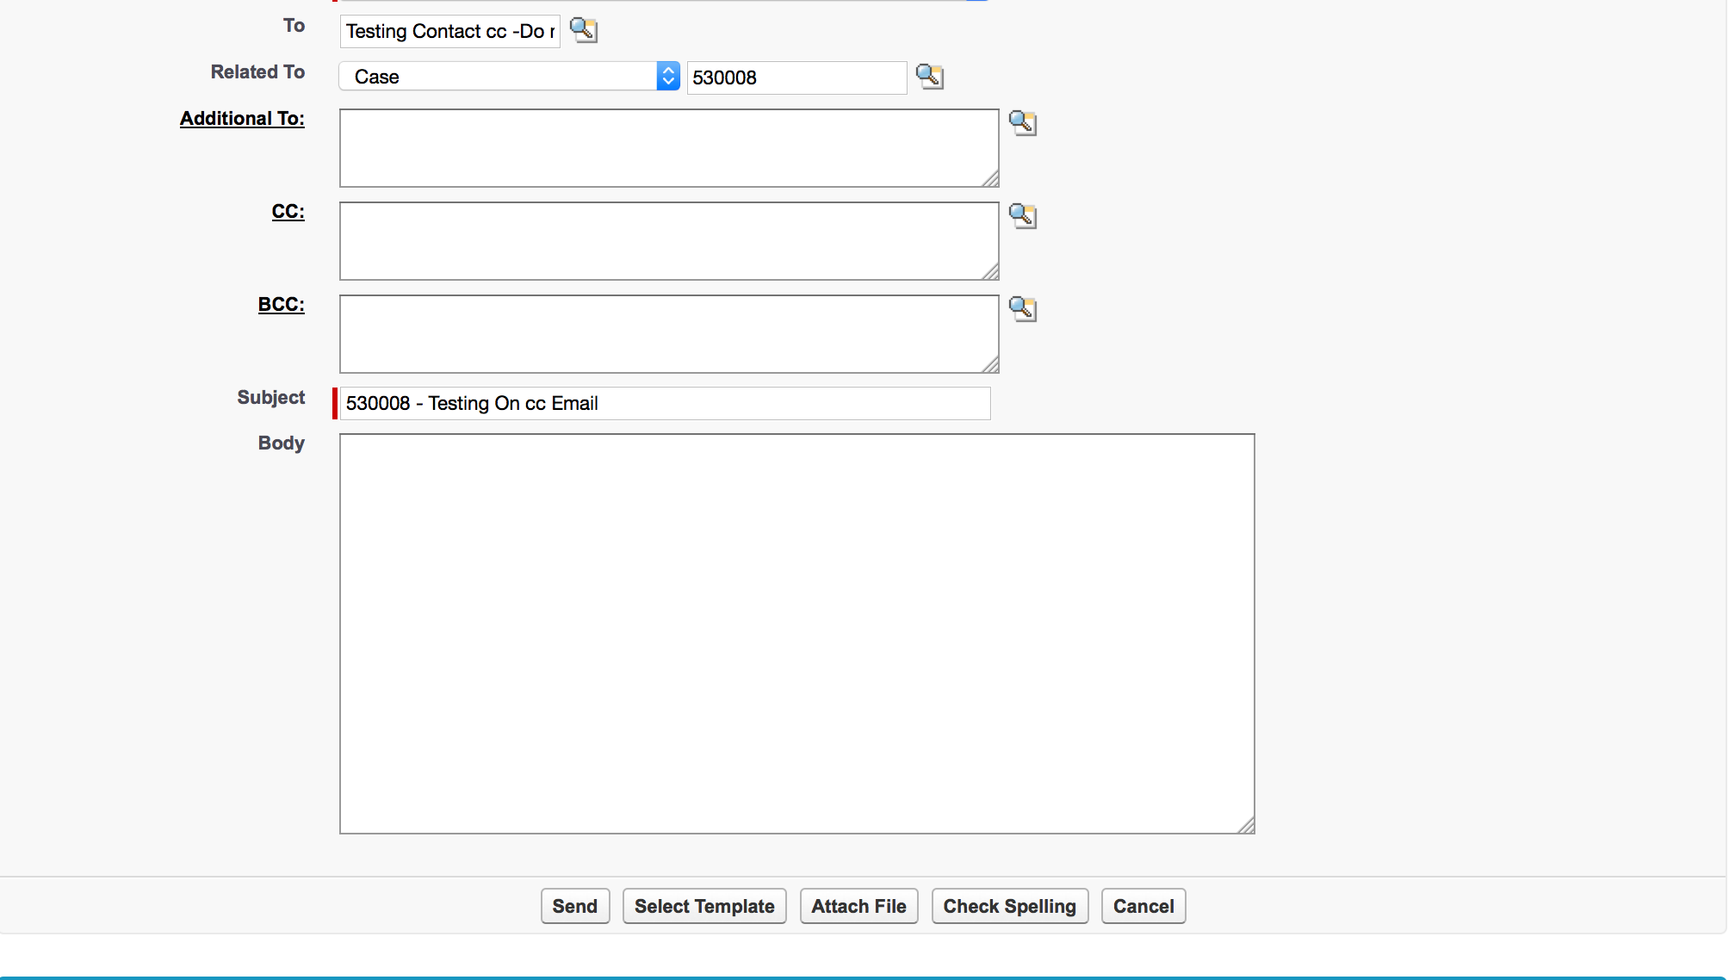
Task: Expand the Related To object type dropdown
Action: (x=668, y=75)
